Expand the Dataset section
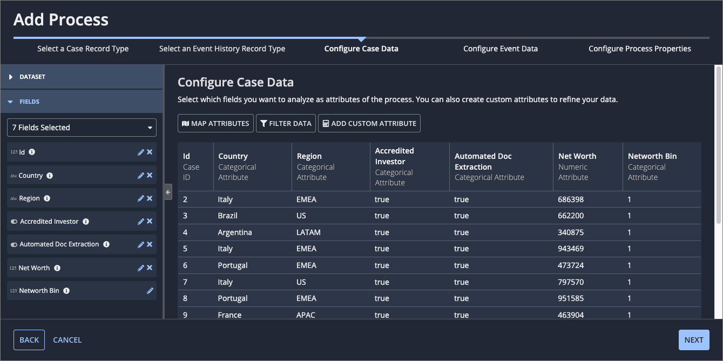723x361 pixels. (x=81, y=77)
